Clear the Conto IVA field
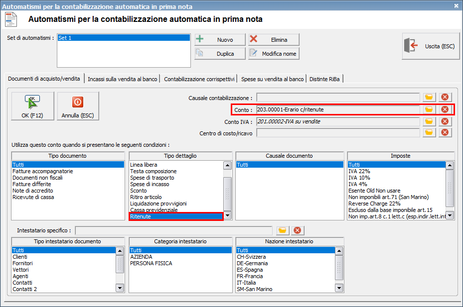The image size is (463, 307). (445, 121)
